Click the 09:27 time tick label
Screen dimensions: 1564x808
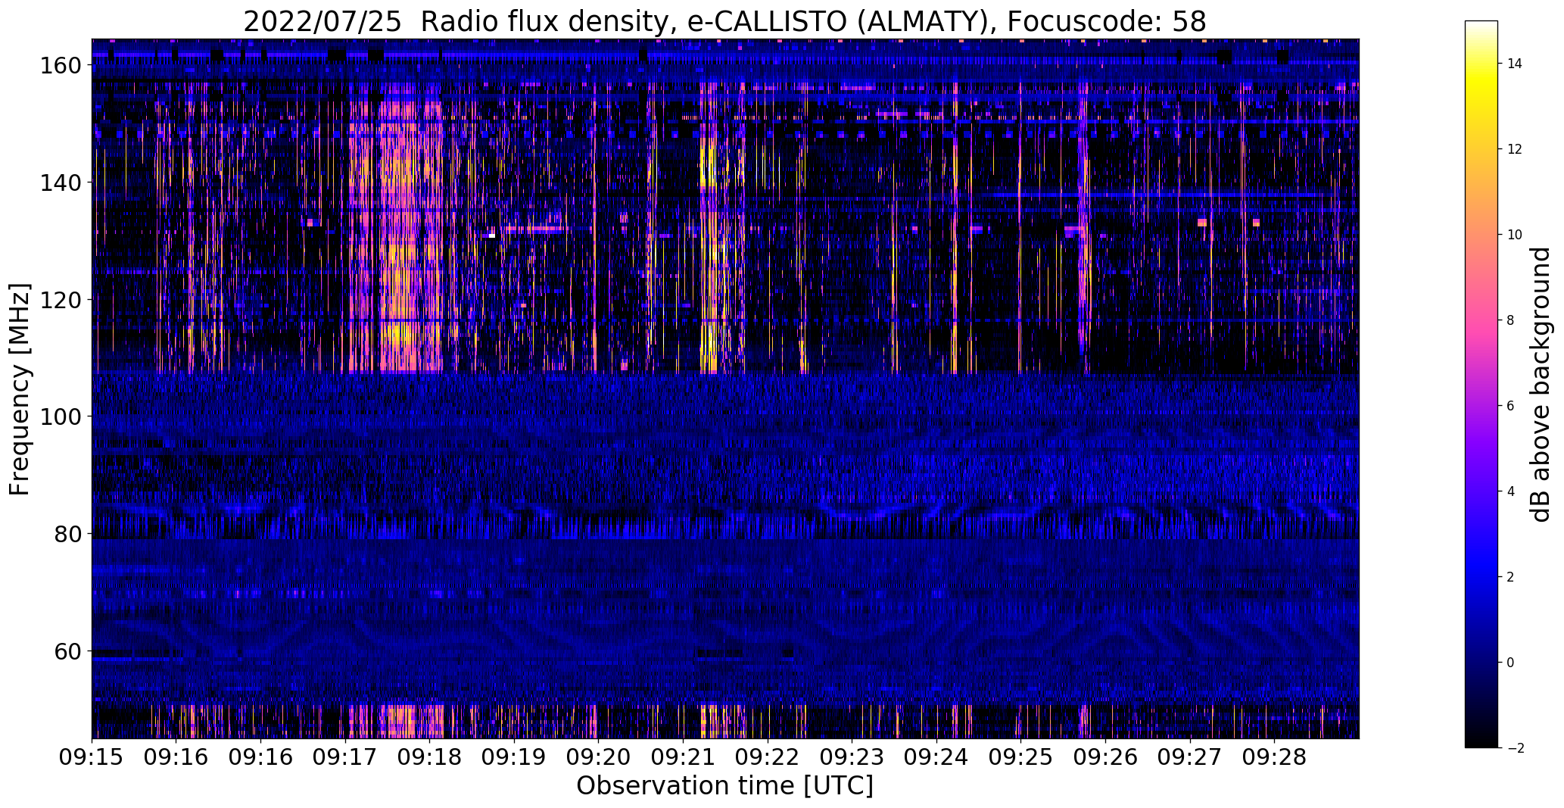pyautogui.click(x=1189, y=757)
